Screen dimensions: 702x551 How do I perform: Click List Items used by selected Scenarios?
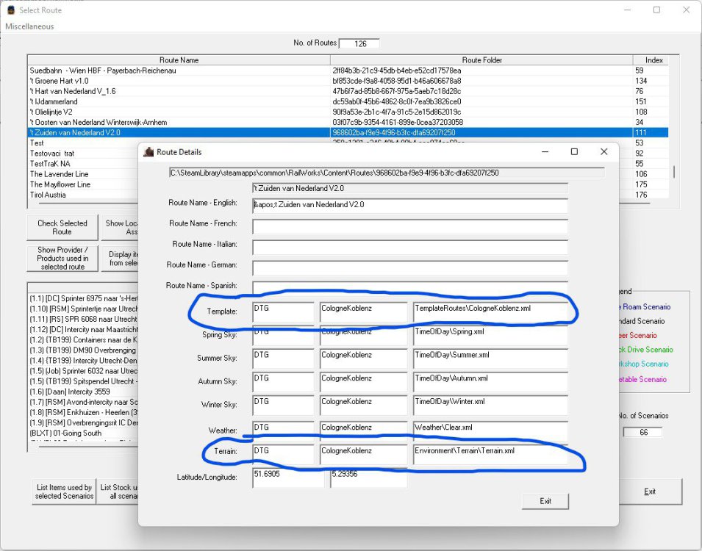point(64,491)
